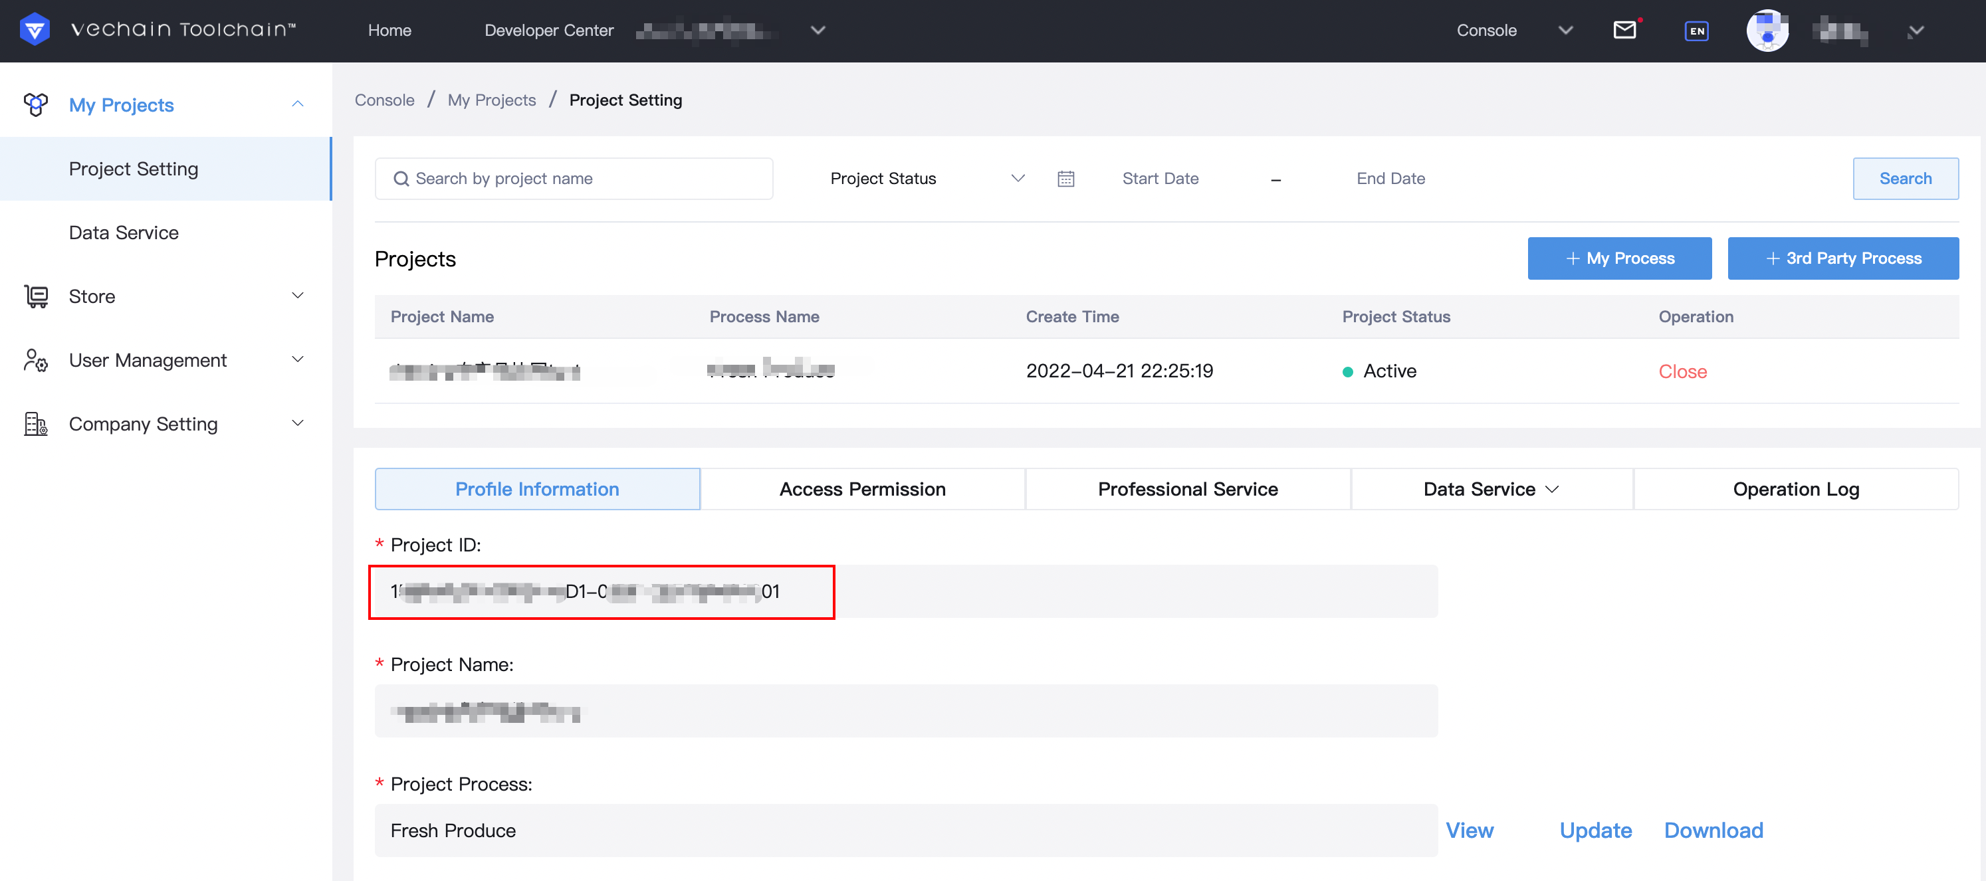Screen dimensions: 1986x881
Task: Click Home in the top navigation
Action: click(389, 30)
